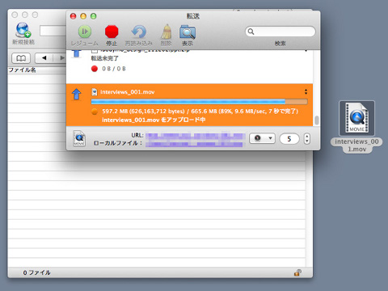Open the bandwidth dropdown beside the URL
This screenshot has width=388, height=291.
point(262,138)
